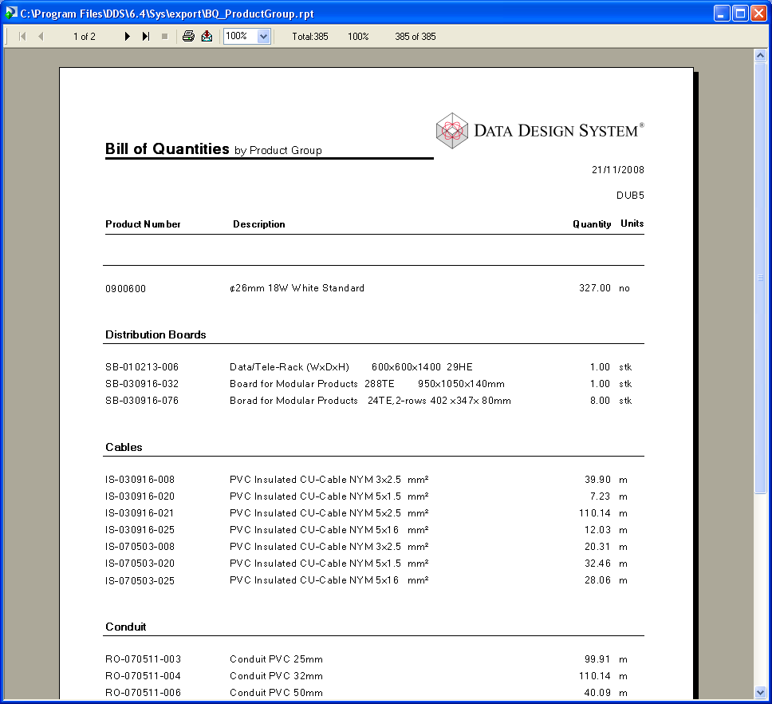Click the Conduit group heading

(x=125, y=627)
